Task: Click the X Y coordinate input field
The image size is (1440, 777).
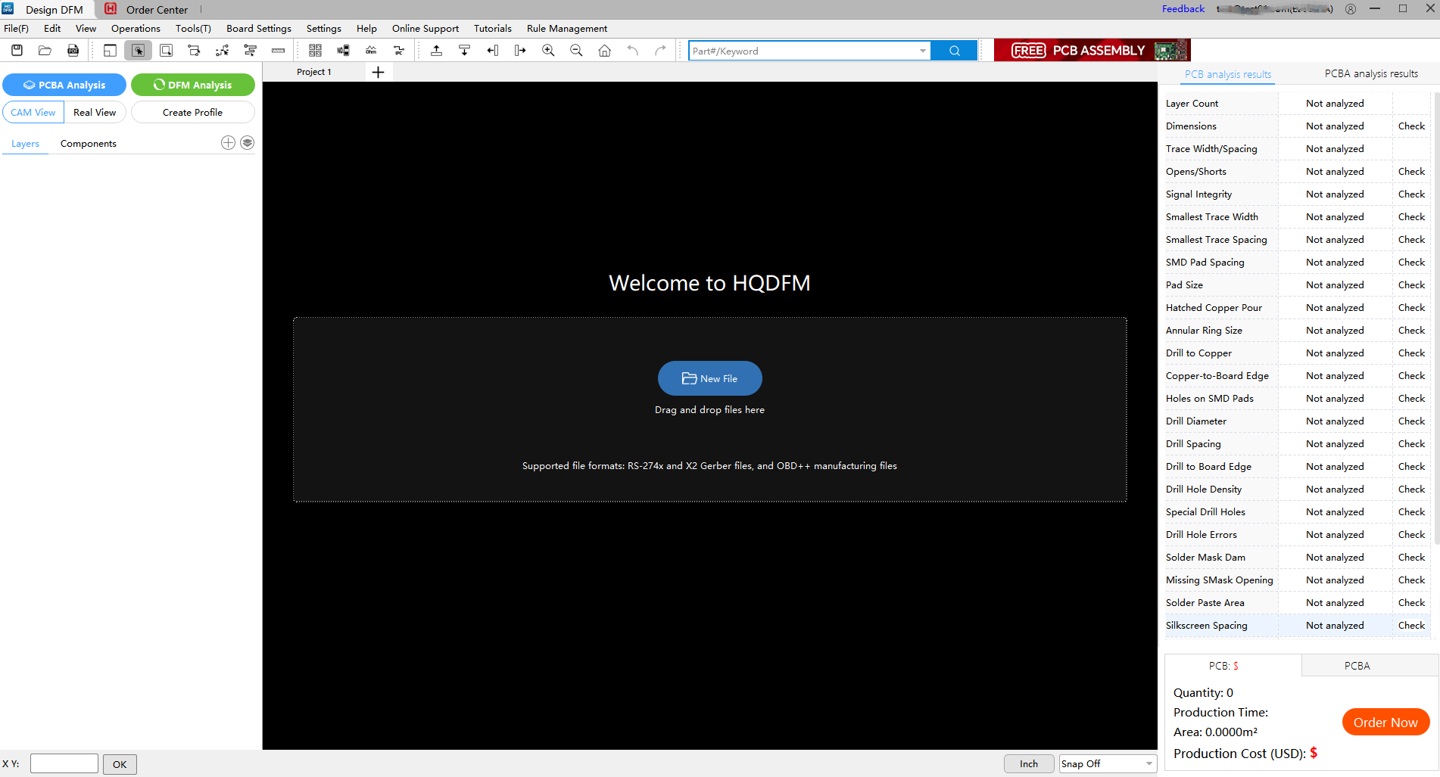Action: click(64, 764)
